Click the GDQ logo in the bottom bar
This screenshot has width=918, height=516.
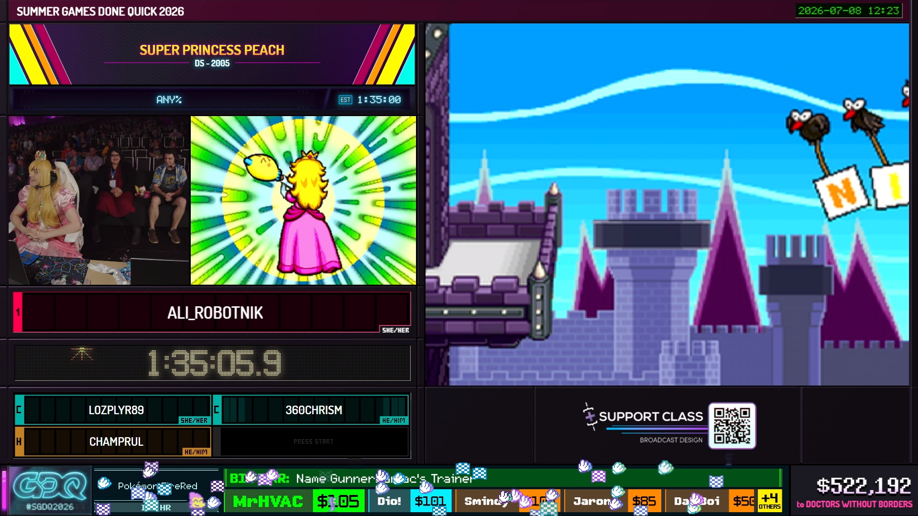click(x=50, y=486)
